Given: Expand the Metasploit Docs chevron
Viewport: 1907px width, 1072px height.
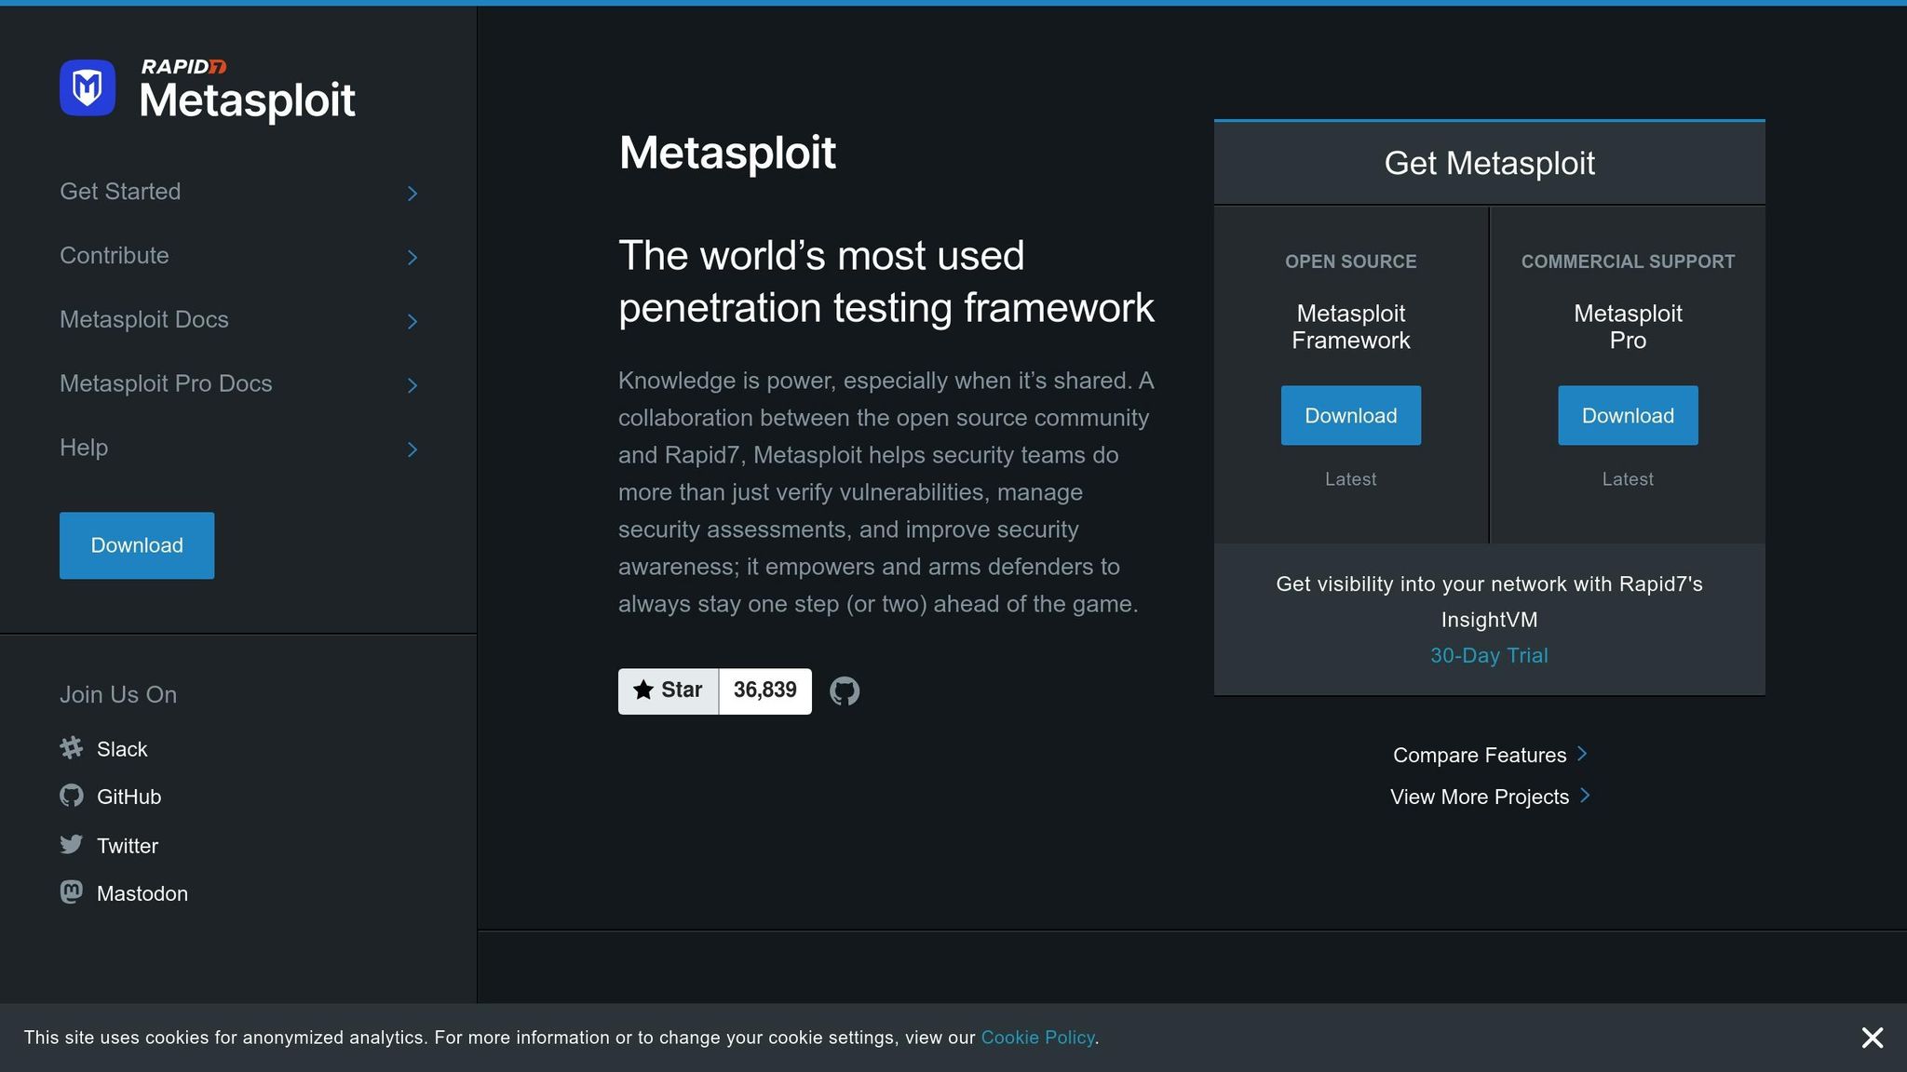Looking at the screenshot, I should [x=413, y=321].
